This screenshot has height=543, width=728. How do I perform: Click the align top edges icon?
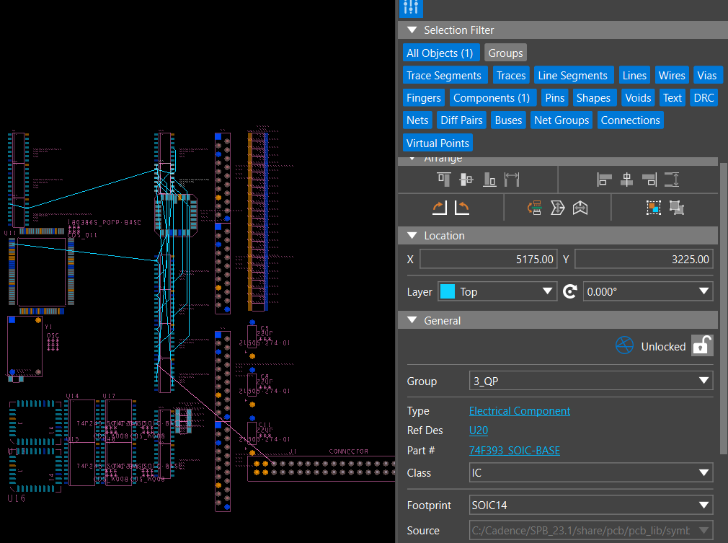click(x=444, y=180)
